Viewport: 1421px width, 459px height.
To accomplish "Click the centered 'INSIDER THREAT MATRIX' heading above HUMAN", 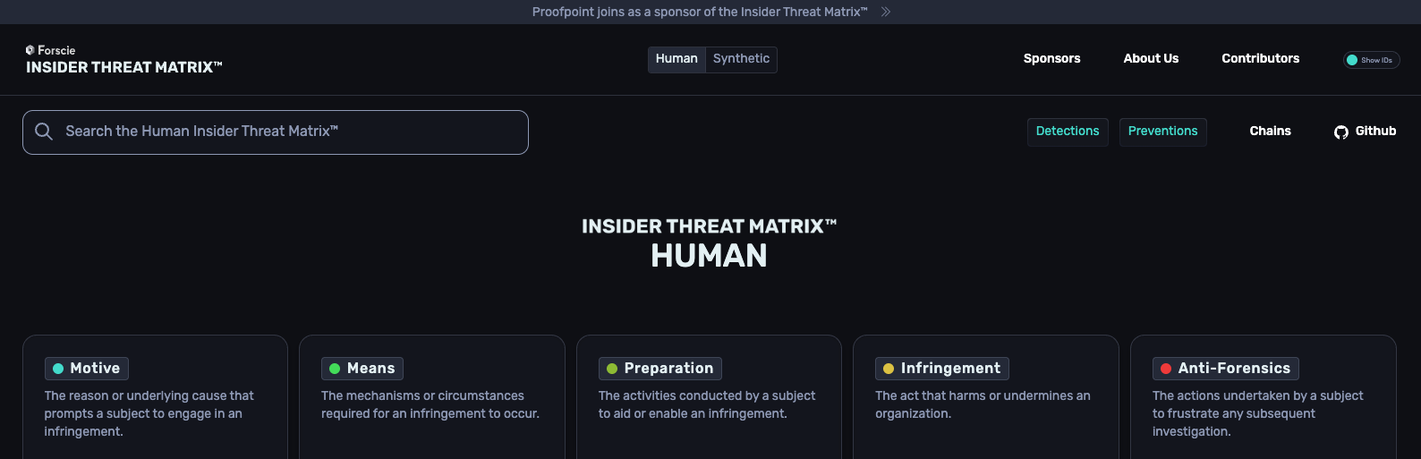I will [x=710, y=226].
